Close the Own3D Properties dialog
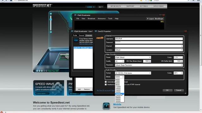The height and width of the screenshot is (113, 202). 186,31
